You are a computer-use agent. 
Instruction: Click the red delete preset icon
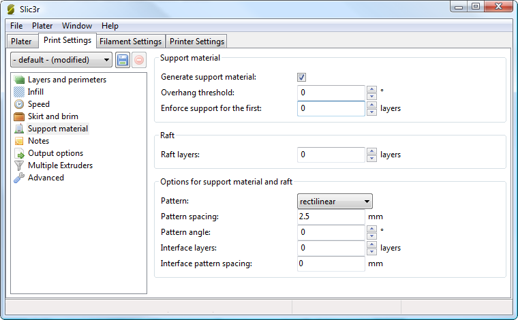tap(139, 60)
